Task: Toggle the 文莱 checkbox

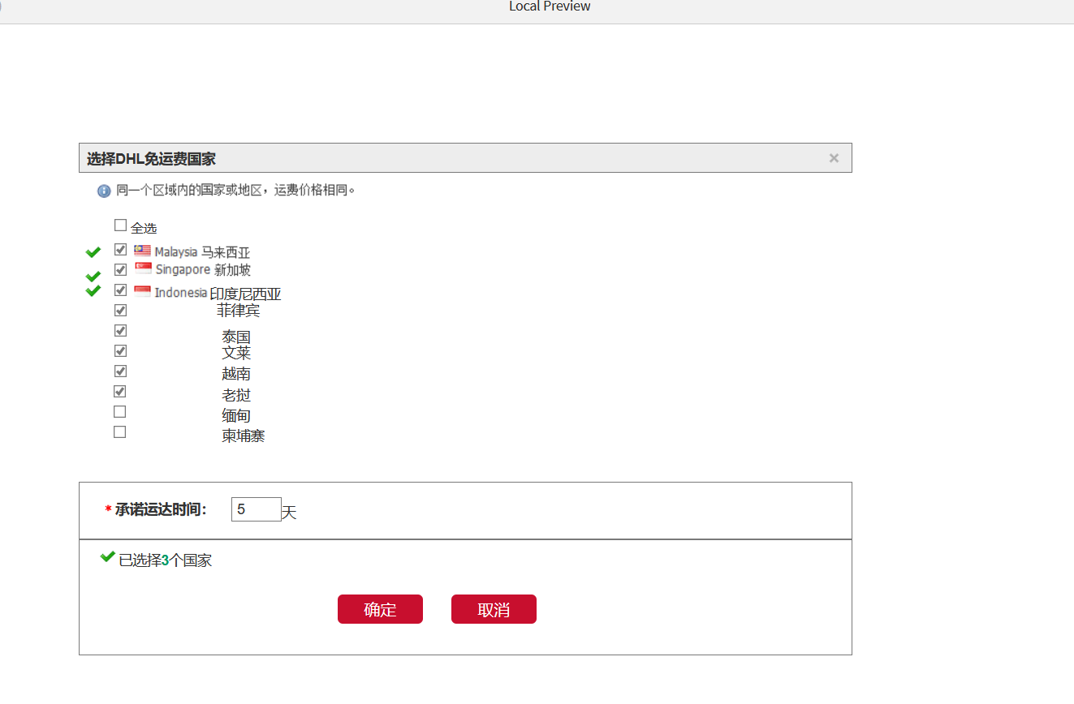Action: (120, 351)
